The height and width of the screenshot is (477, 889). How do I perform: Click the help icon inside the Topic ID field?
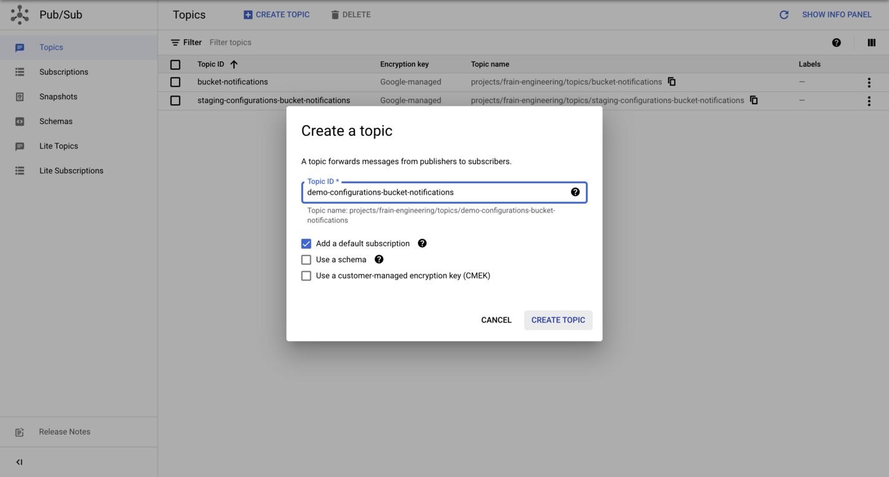pyautogui.click(x=575, y=192)
